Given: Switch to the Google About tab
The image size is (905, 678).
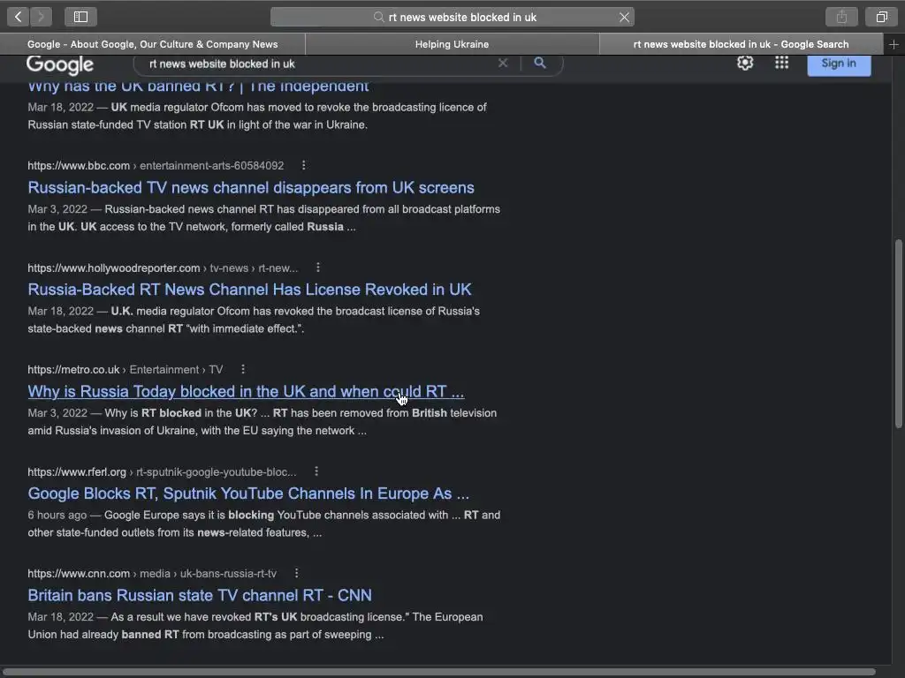Looking at the screenshot, I should [x=152, y=44].
